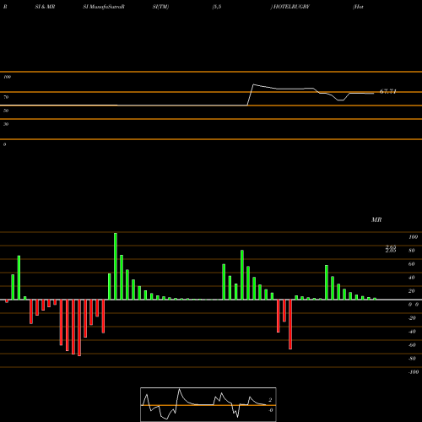The width and height of the screenshot is (422, 422).
Task: Click the highest spike in the mini chart
Action: [179, 389]
